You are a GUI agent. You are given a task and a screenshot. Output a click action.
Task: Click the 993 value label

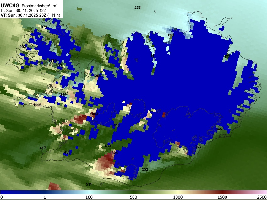23,47
